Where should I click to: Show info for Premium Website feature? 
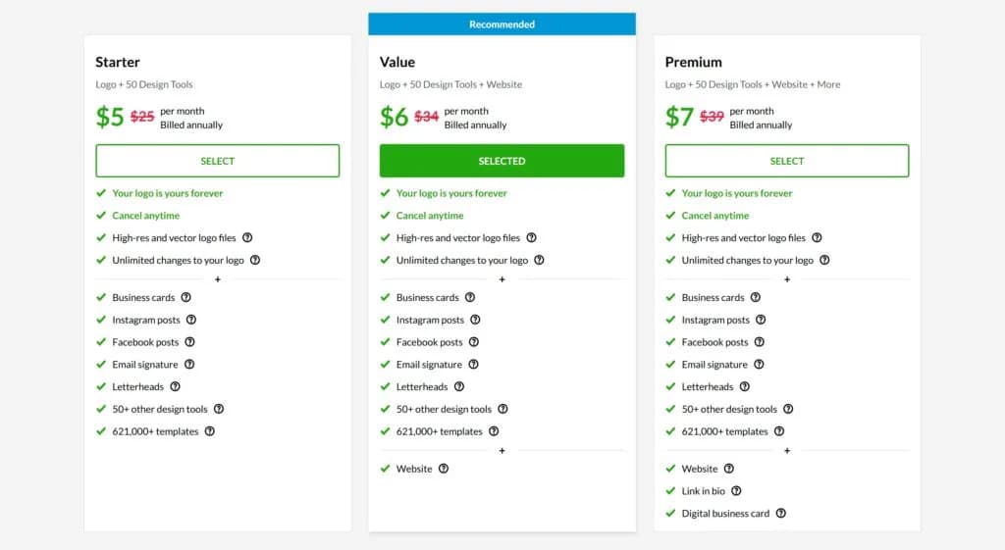pyautogui.click(x=729, y=469)
